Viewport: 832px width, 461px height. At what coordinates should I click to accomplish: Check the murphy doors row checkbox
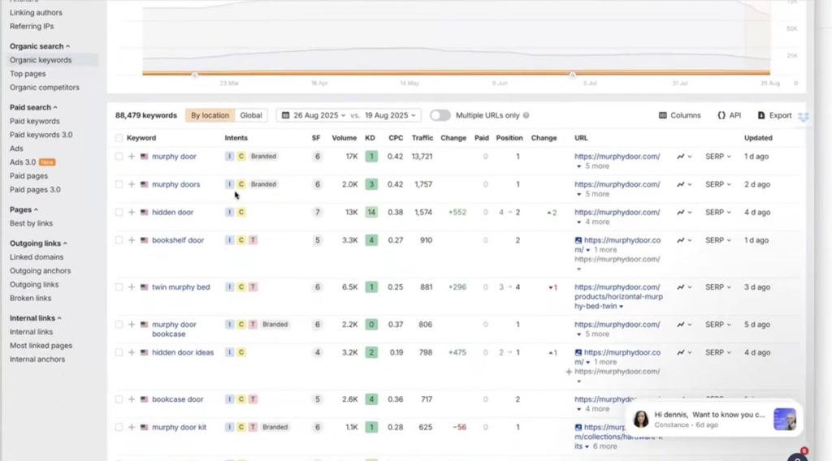point(119,184)
